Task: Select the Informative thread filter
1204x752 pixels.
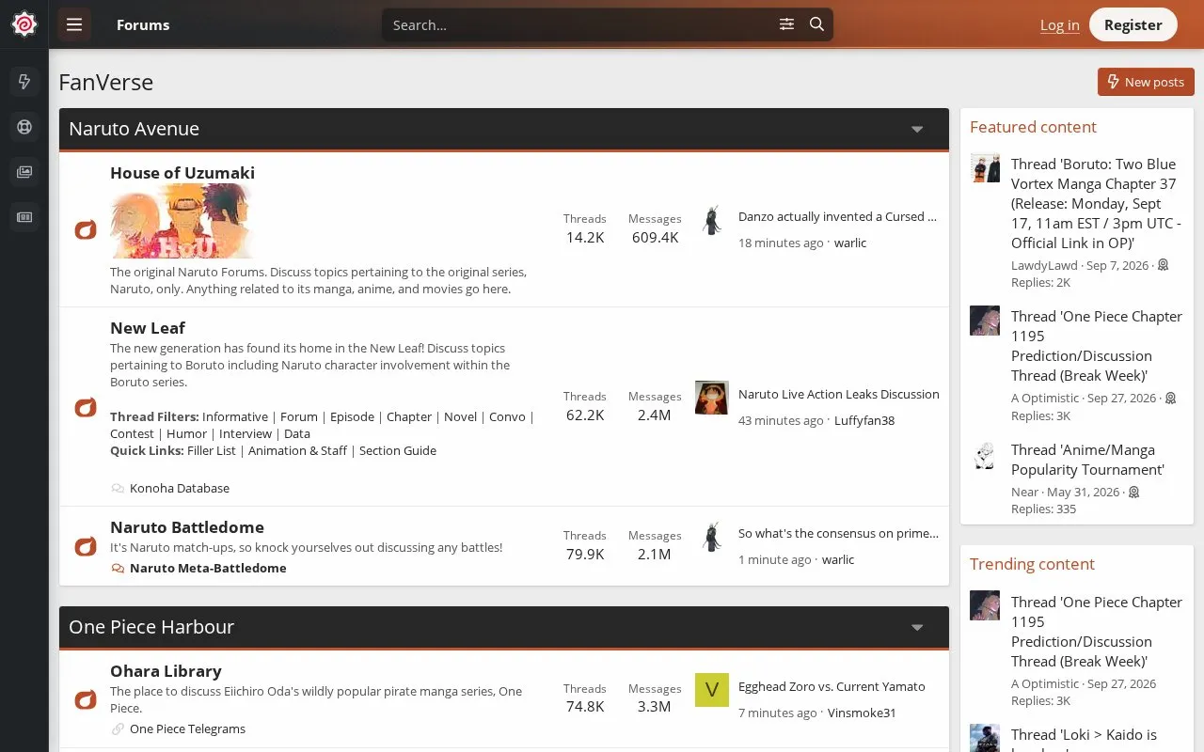Action: click(235, 417)
